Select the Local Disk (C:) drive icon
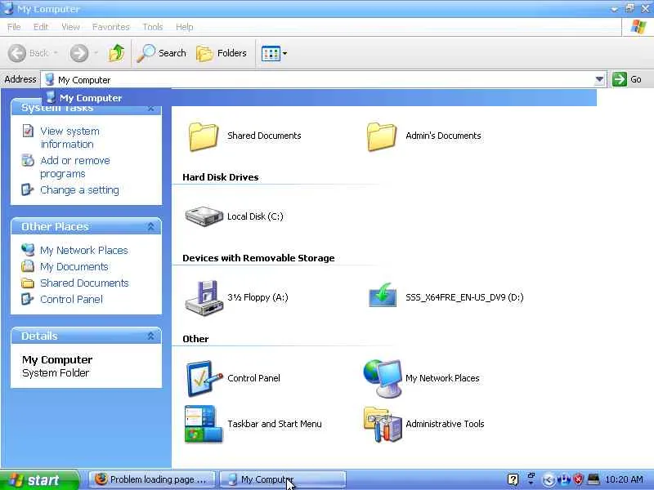Viewport: 654px width, 490px height. tap(204, 216)
